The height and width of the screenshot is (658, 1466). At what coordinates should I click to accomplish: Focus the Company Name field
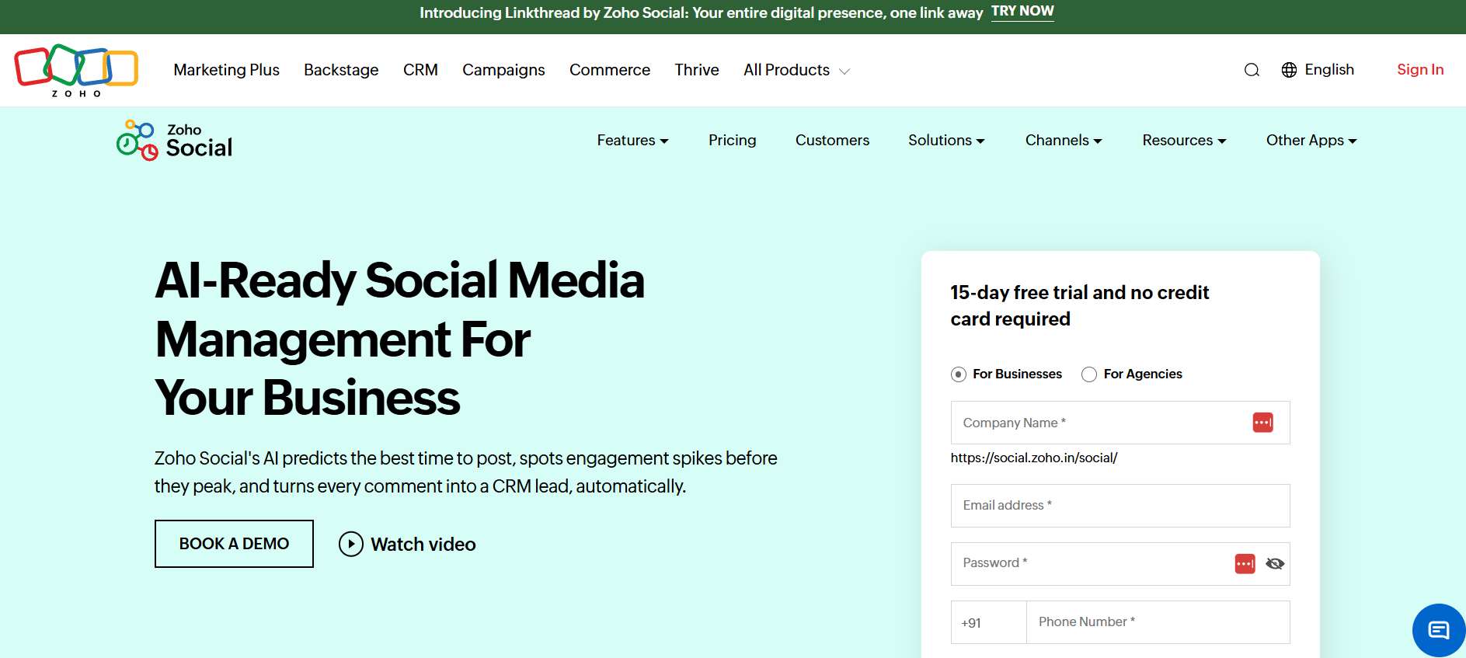tap(1120, 423)
